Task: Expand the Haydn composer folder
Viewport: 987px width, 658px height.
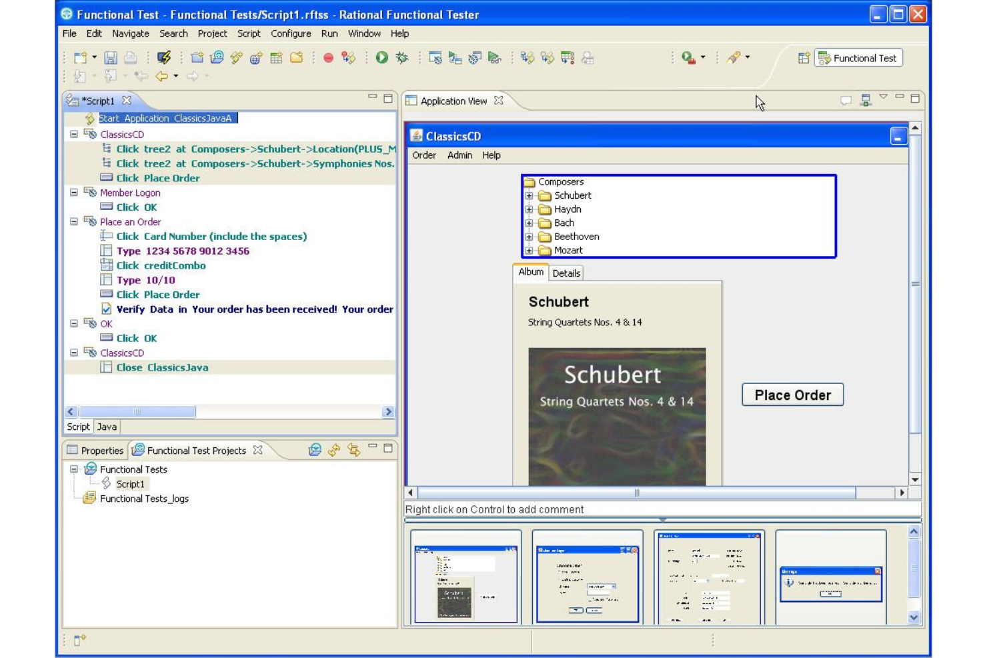Action: click(x=529, y=209)
